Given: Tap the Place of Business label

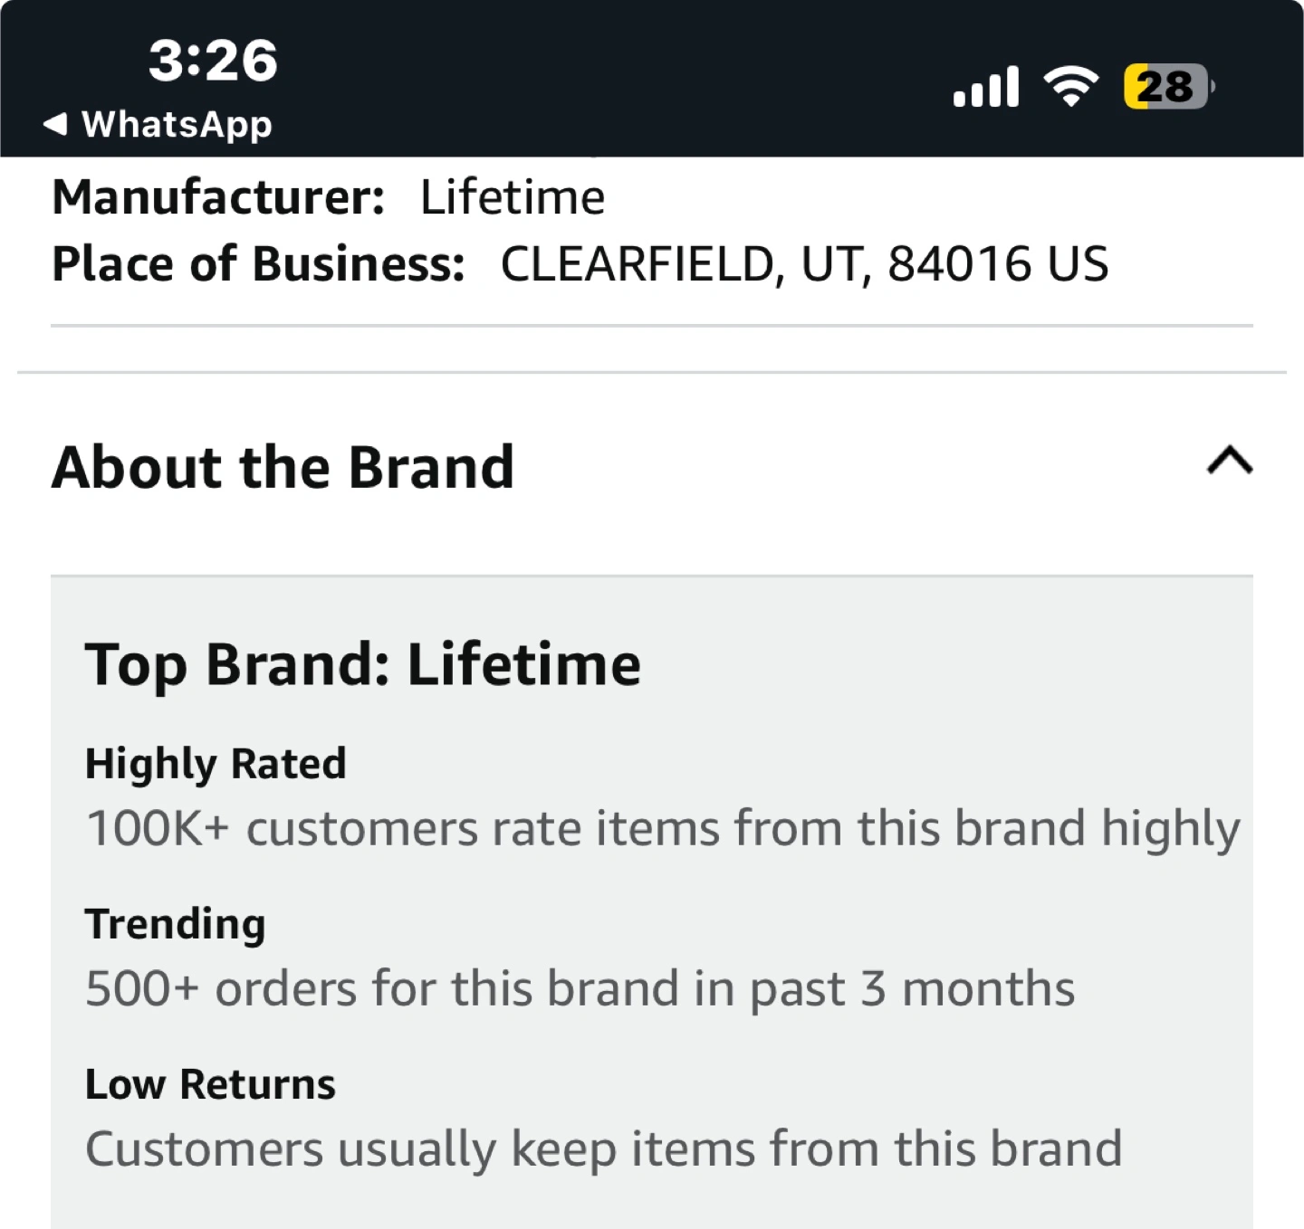Looking at the screenshot, I should 258,264.
